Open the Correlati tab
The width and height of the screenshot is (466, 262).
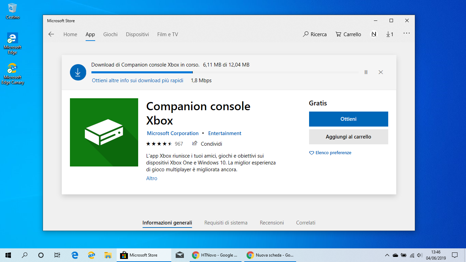(x=306, y=223)
